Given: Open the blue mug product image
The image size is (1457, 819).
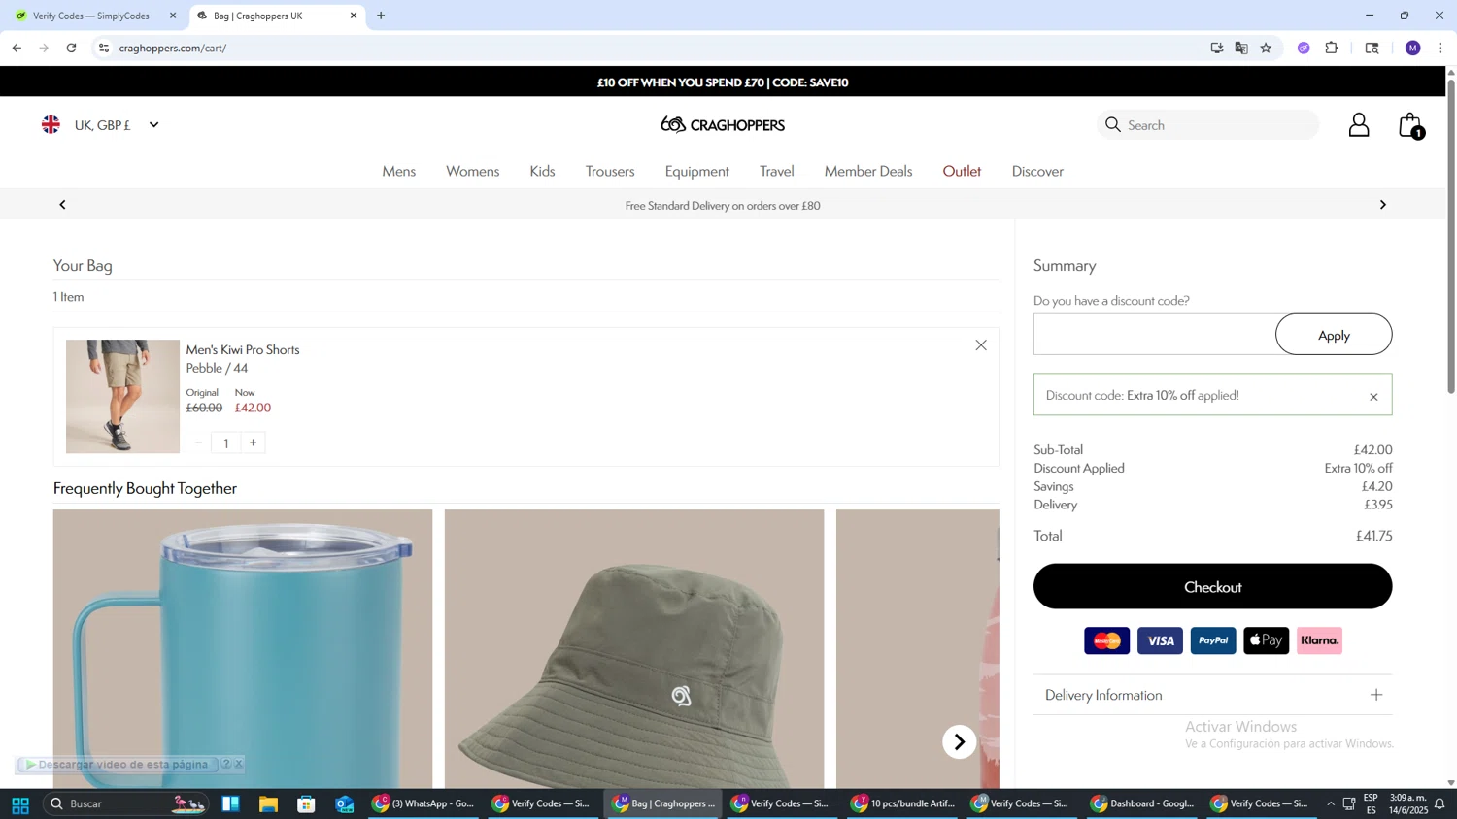Looking at the screenshot, I should pyautogui.click(x=243, y=649).
